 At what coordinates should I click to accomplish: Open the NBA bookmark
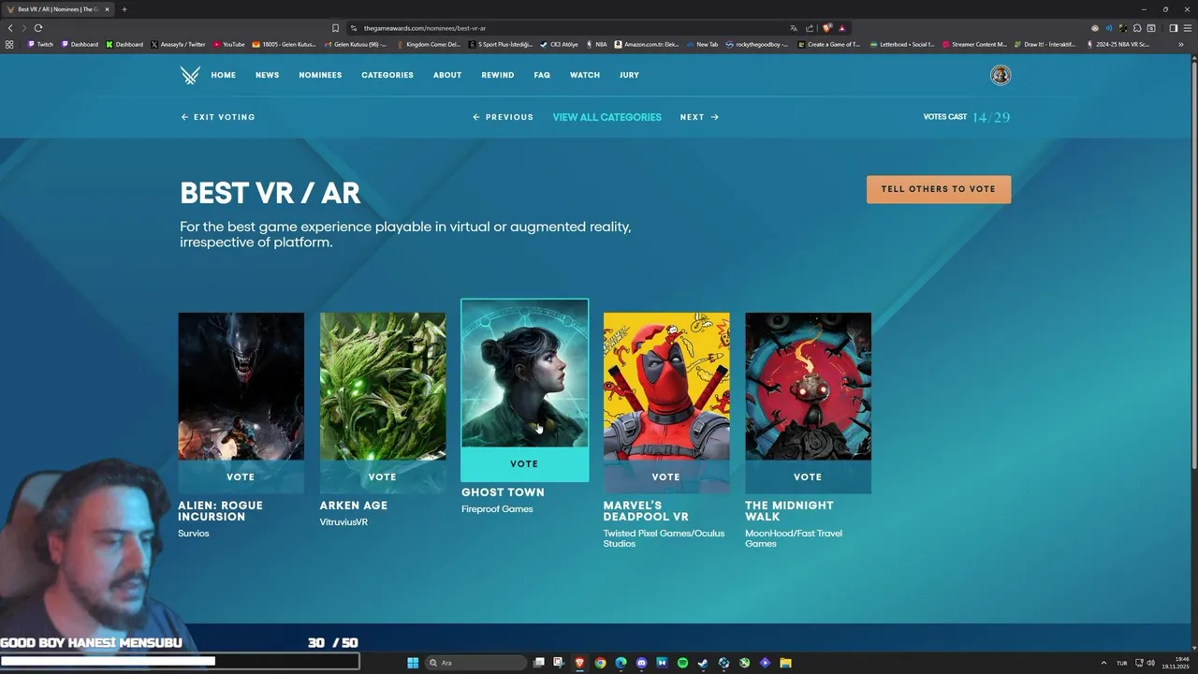point(596,44)
